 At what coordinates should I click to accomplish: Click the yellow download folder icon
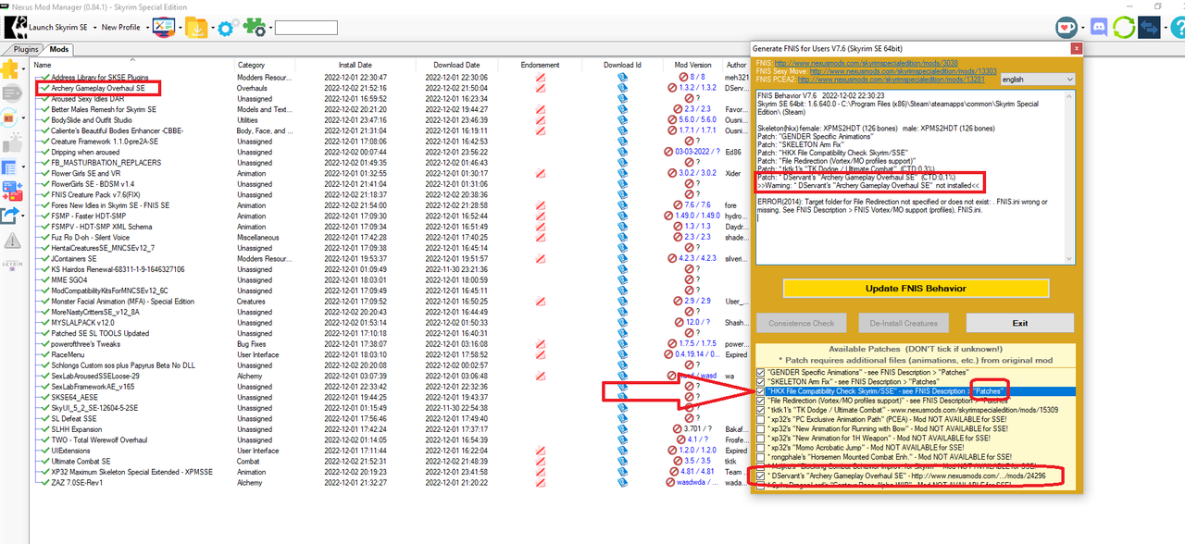click(197, 28)
